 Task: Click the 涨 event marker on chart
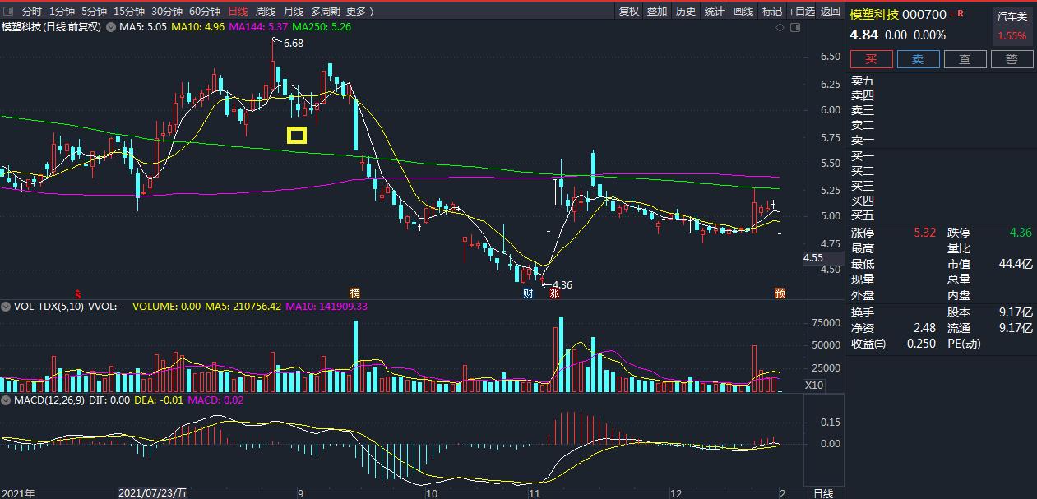[554, 293]
